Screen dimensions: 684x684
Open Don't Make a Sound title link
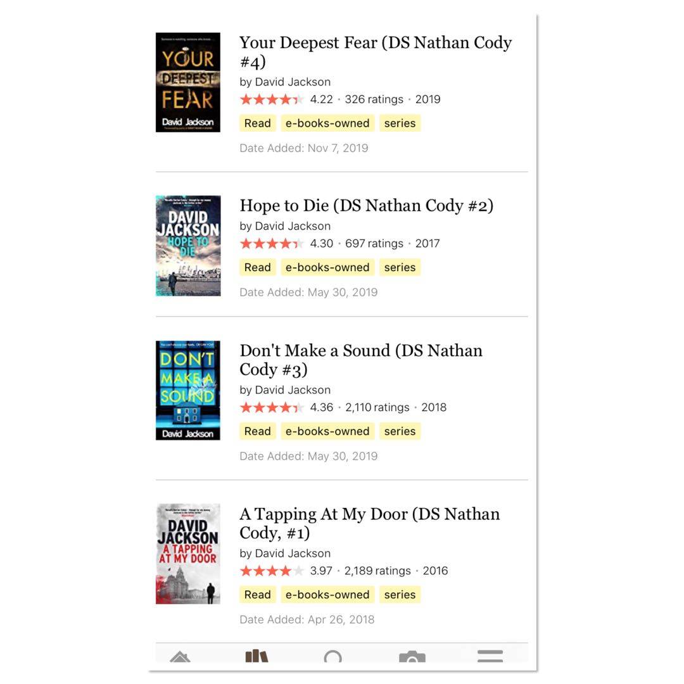click(361, 360)
